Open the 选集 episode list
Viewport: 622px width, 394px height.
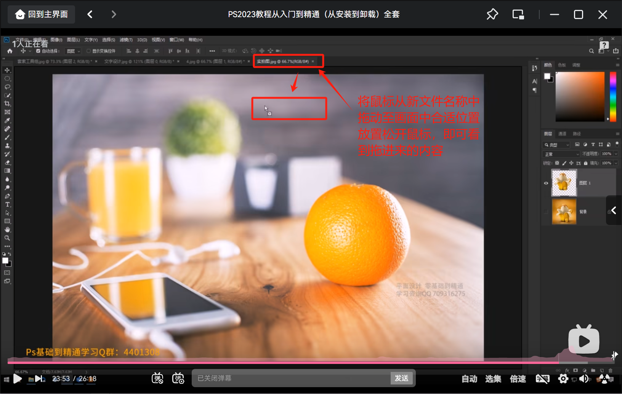click(493, 379)
